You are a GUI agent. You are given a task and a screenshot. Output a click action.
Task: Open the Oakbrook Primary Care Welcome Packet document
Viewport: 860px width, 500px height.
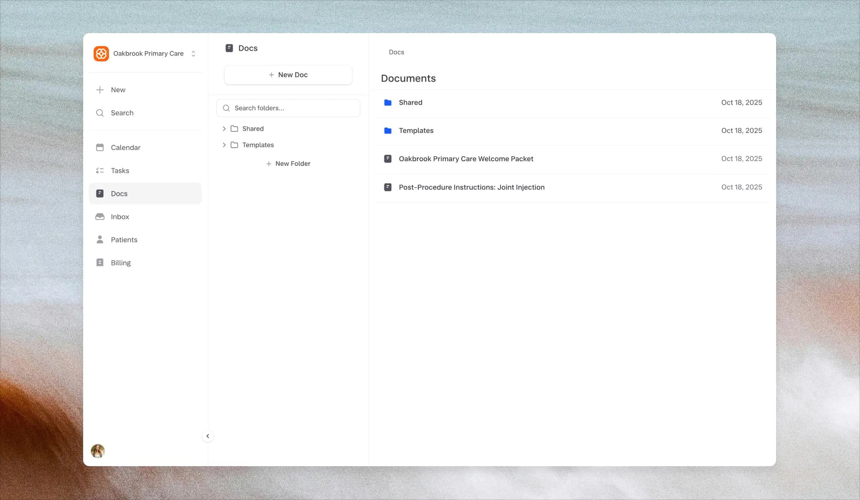pos(466,158)
